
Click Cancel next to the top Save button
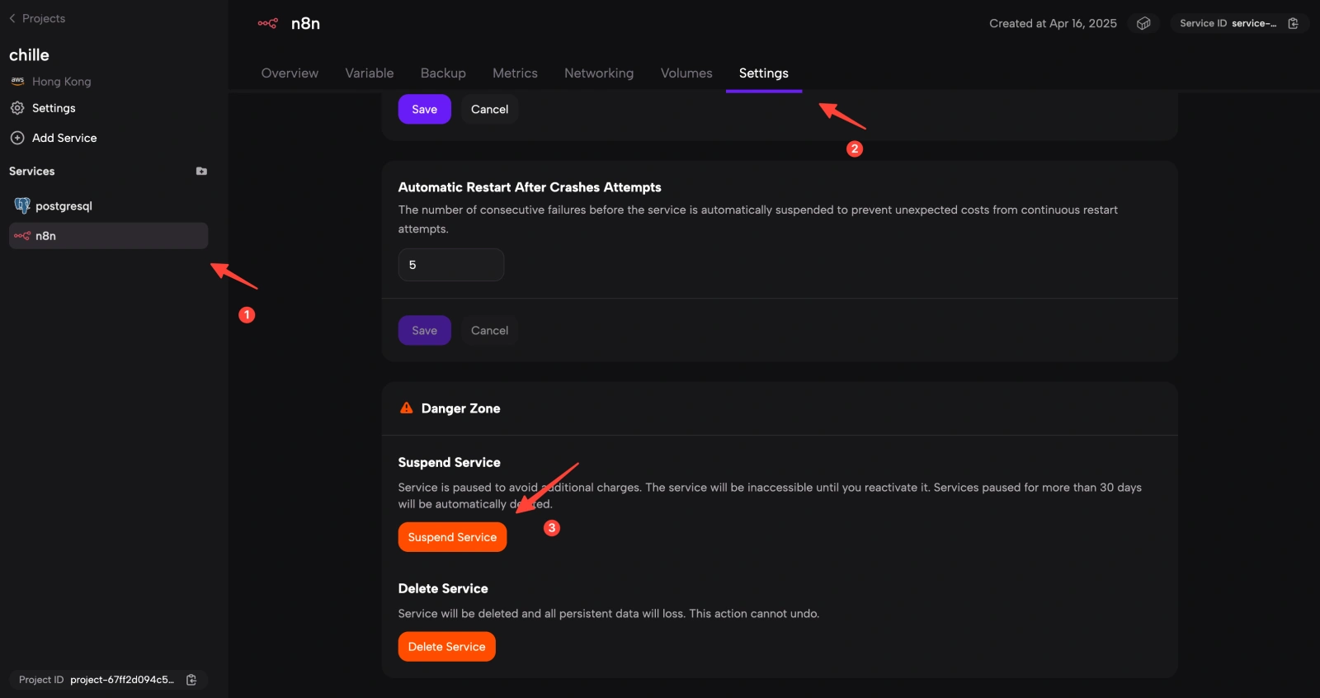tap(490, 109)
